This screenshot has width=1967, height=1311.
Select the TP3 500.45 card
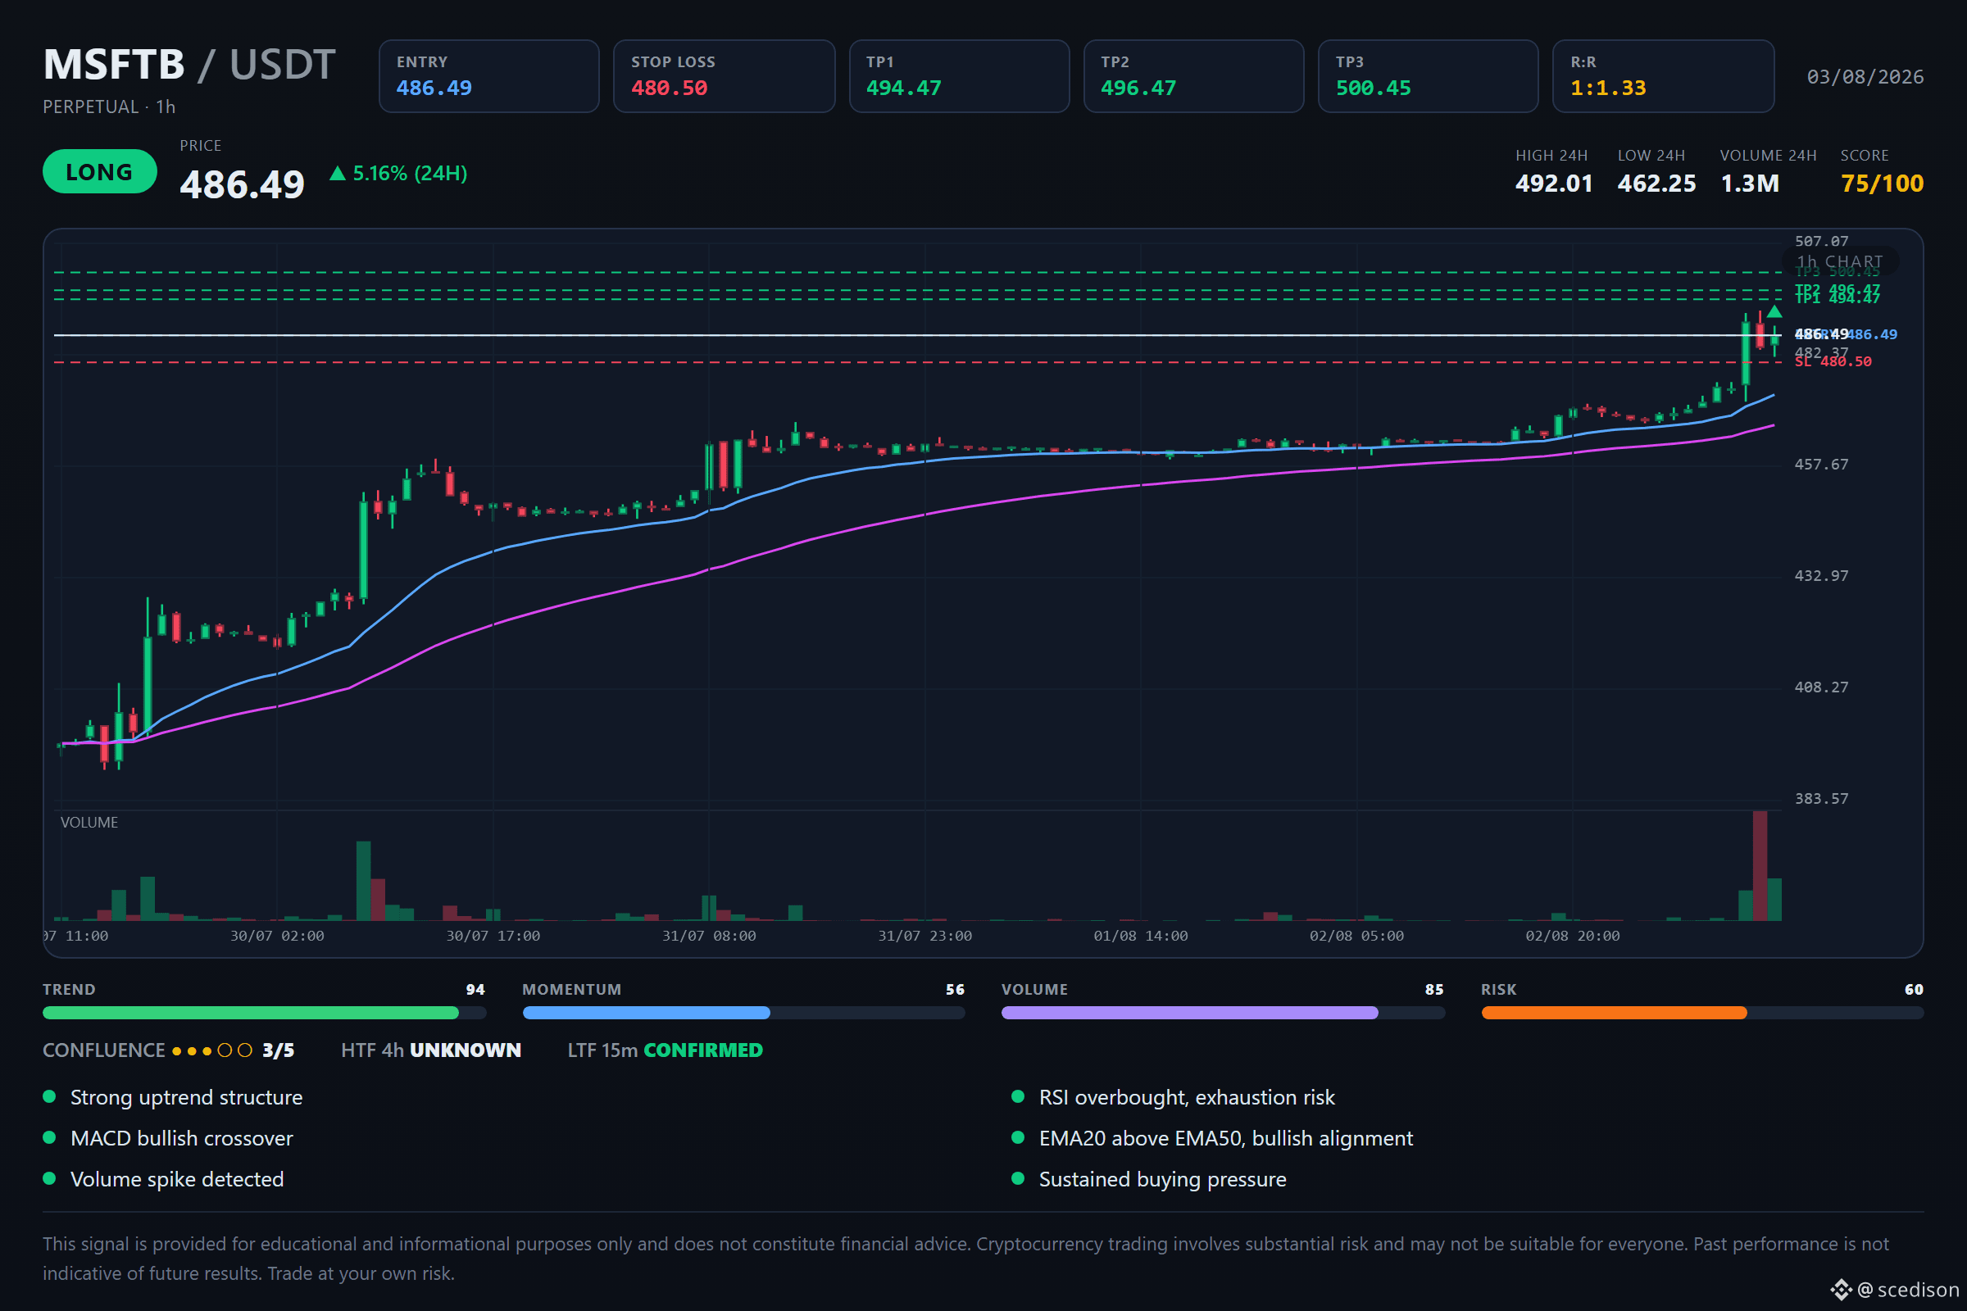[1429, 76]
